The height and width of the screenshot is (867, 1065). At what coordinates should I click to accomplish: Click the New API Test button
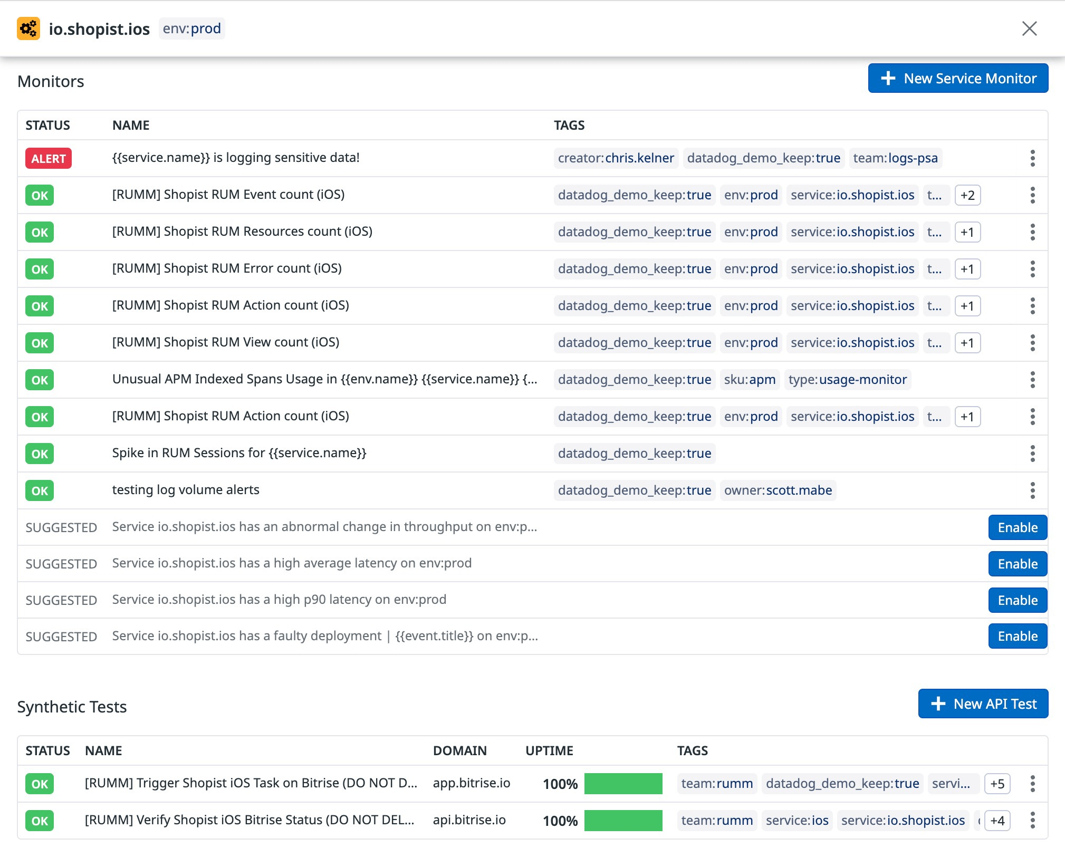[983, 704]
